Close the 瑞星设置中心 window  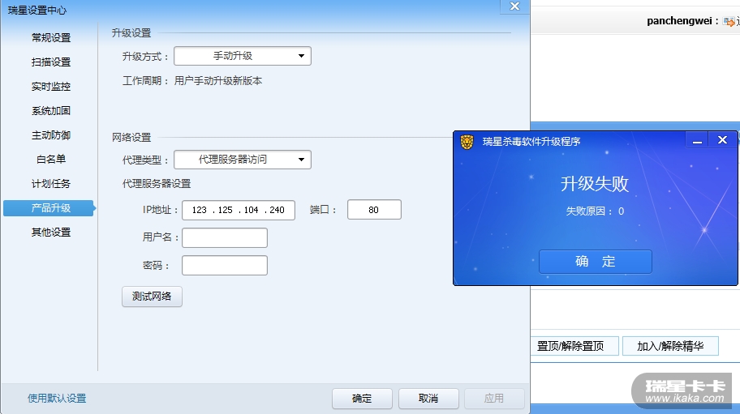pyautogui.click(x=515, y=6)
